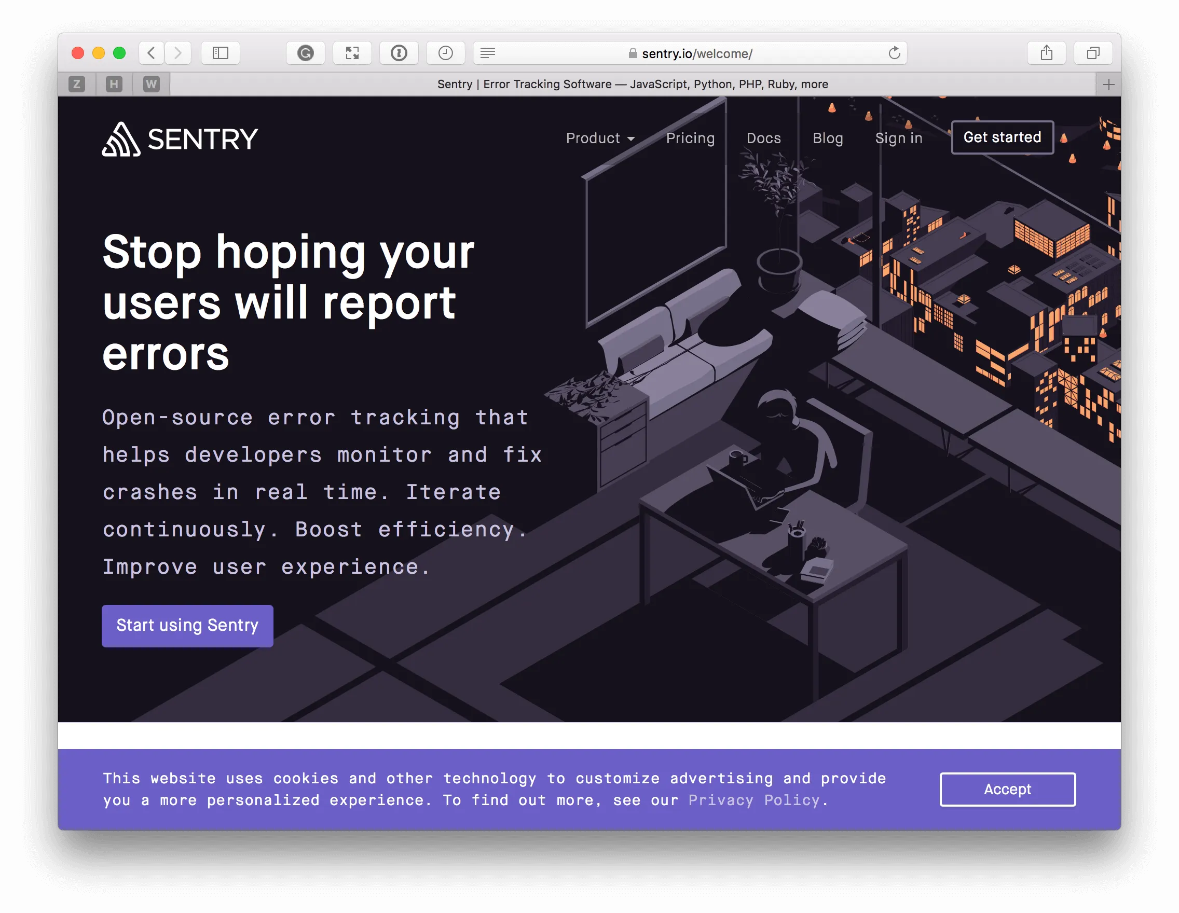The width and height of the screenshot is (1179, 913).
Task: Click the Get started button
Action: tap(1002, 137)
